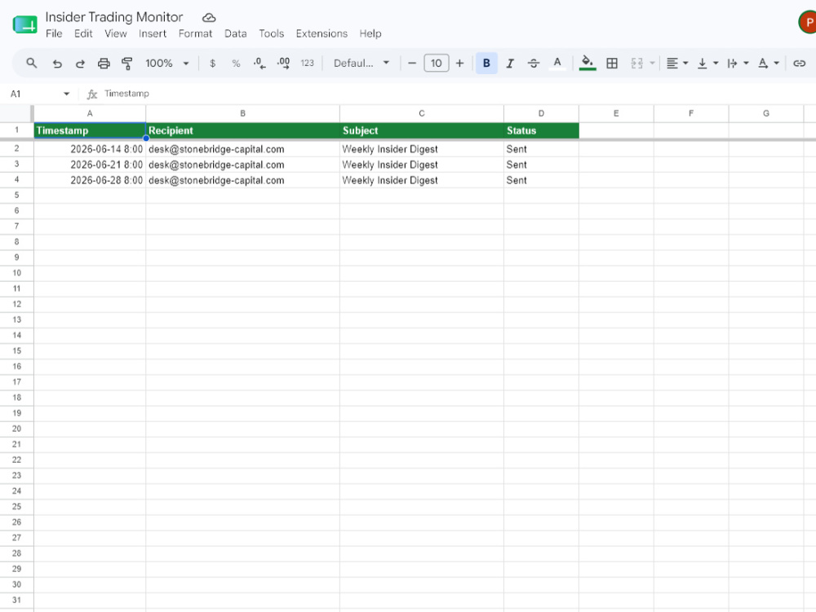The width and height of the screenshot is (816, 612).
Task: Open the Edit menu
Action: pos(83,33)
